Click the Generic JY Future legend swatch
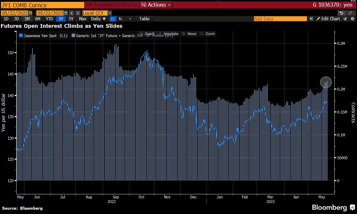 pos(73,36)
